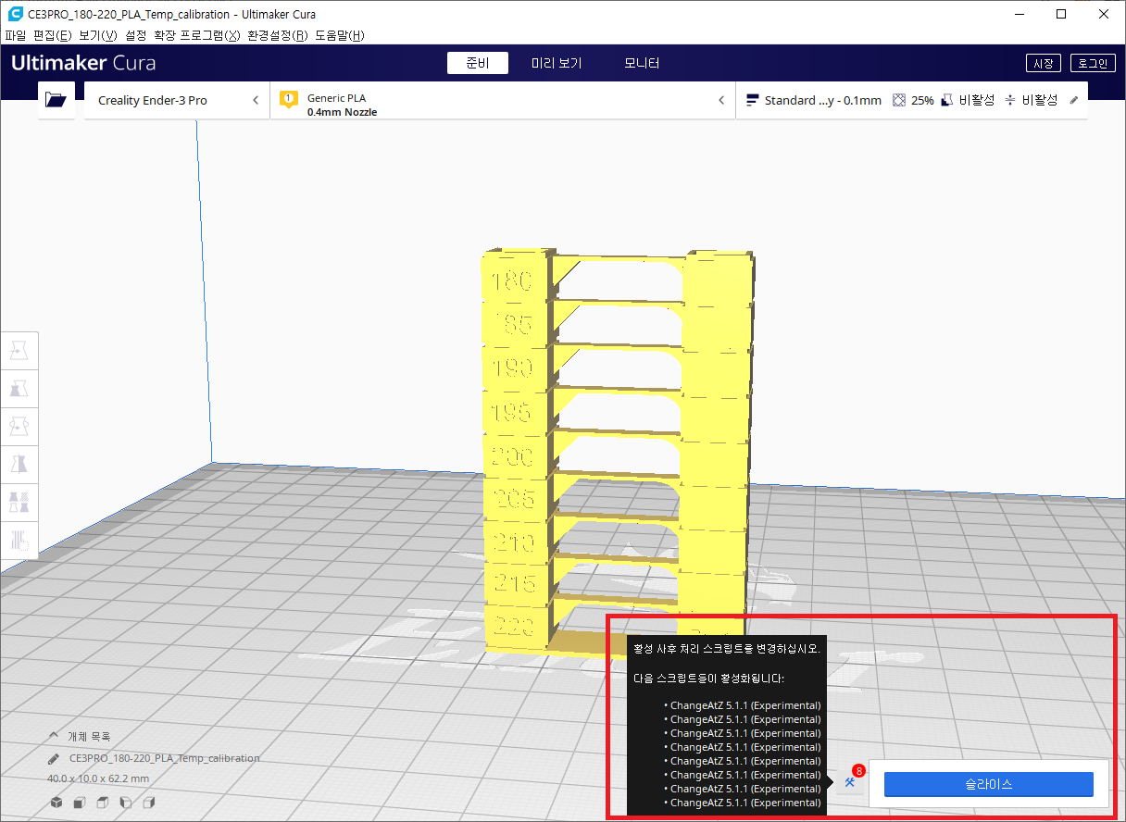Screen dimensions: 1126x822
Task: Switch to 3D perspective view cube icon
Action: pos(56,802)
